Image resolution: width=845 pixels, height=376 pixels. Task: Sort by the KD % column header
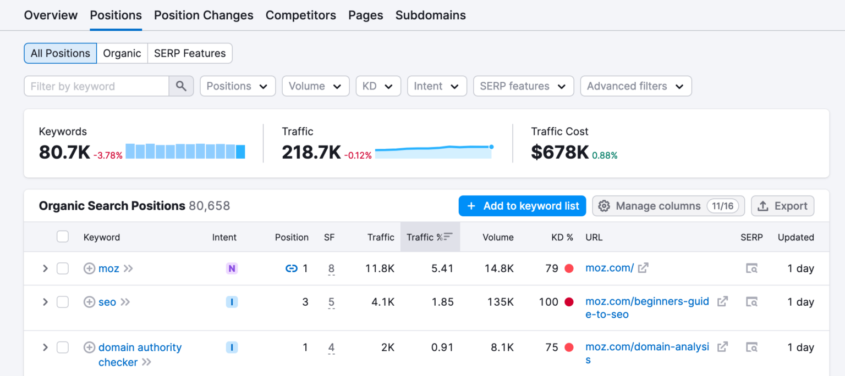click(x=562, y=237)
